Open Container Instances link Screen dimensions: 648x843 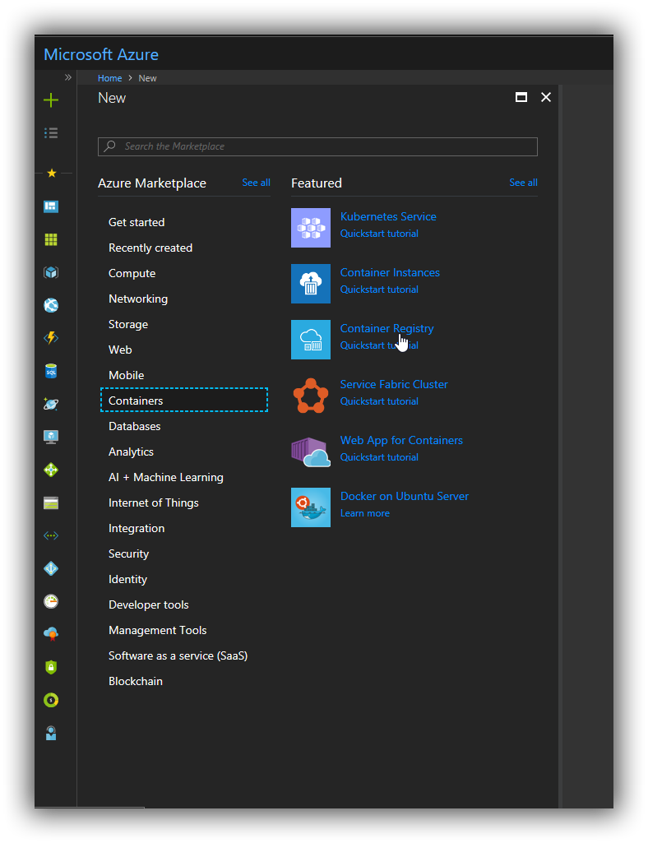pos(390,272)
